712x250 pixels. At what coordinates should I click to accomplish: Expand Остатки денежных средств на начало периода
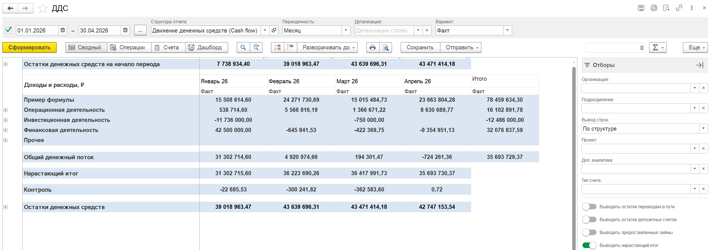(x=6, y=64)
